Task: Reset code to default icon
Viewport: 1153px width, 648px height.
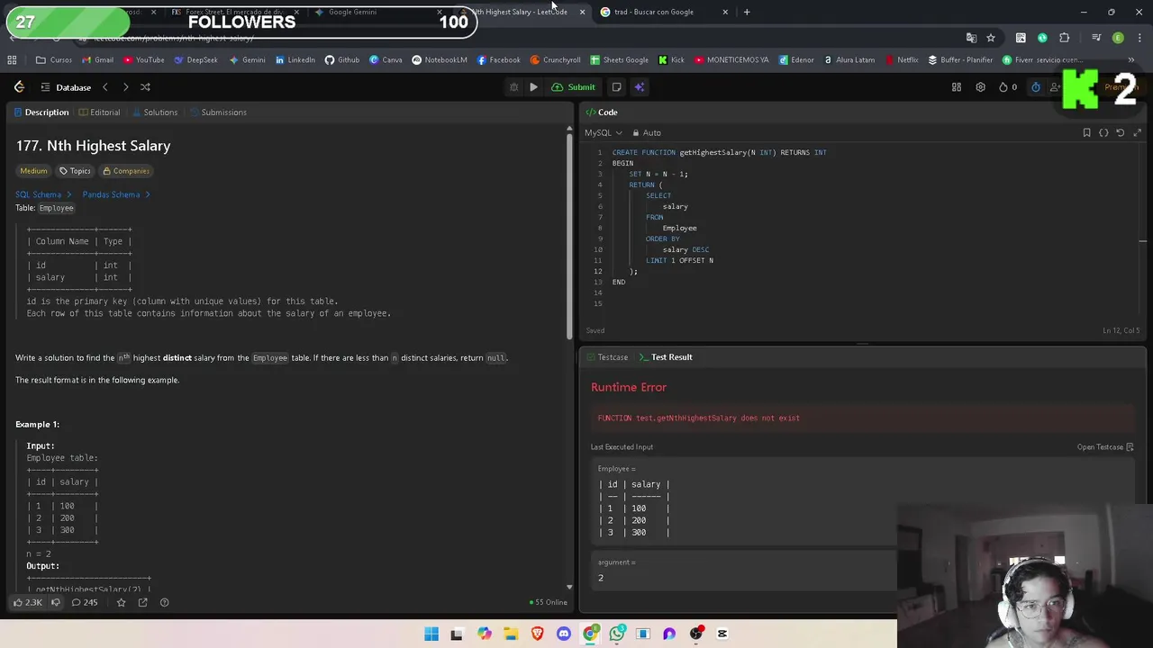Action: point(1121,132)
